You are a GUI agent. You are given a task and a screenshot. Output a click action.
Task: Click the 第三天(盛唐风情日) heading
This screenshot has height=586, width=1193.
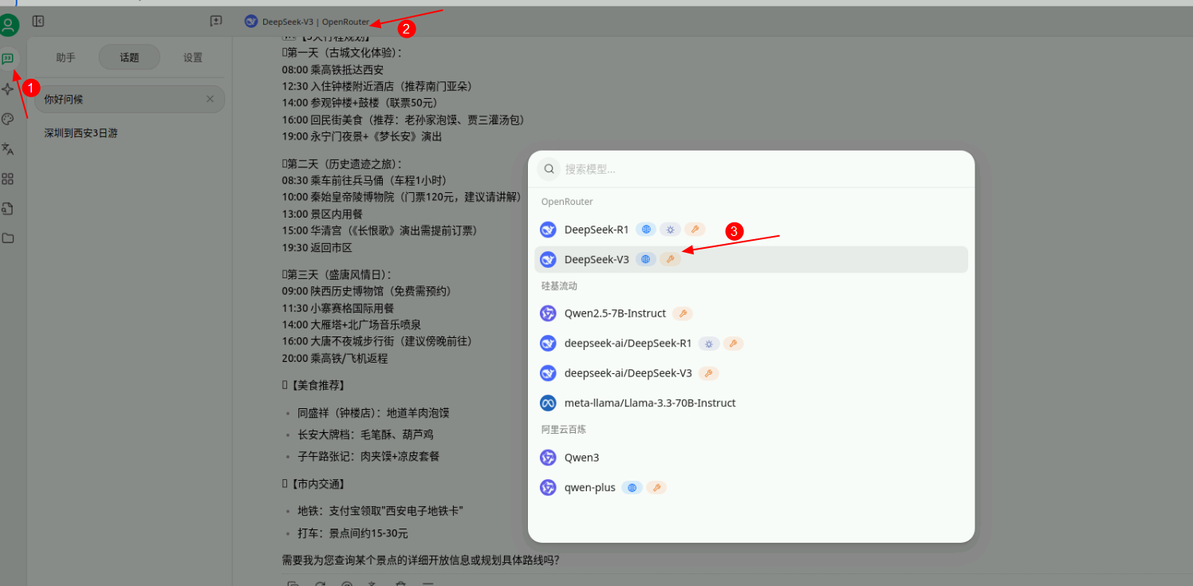pyautogui.click(x=336, y=274)
